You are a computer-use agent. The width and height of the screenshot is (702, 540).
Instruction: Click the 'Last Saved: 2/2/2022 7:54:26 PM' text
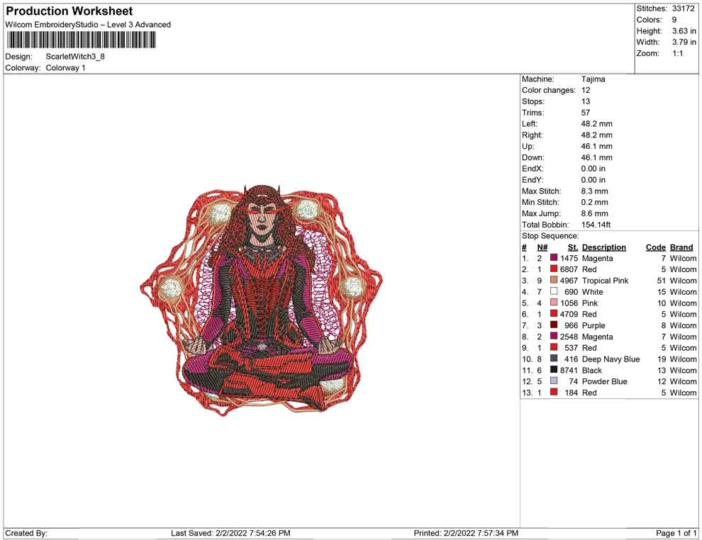[230, 533]
